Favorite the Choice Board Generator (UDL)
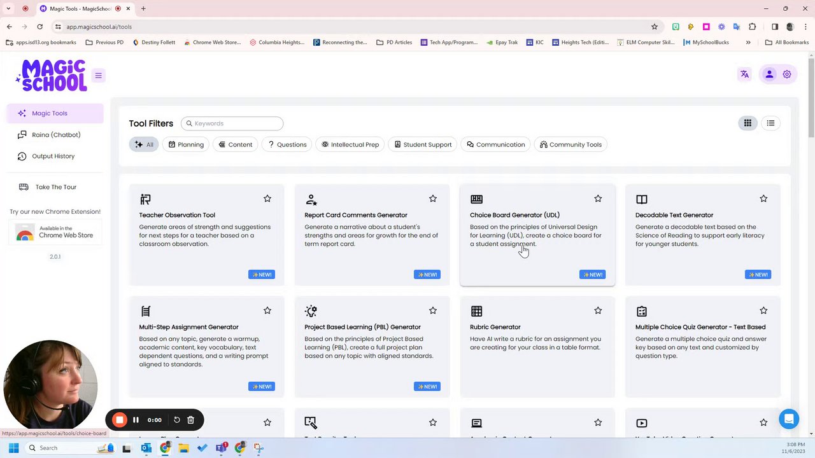The image size is (815, 458). (598, 198)
